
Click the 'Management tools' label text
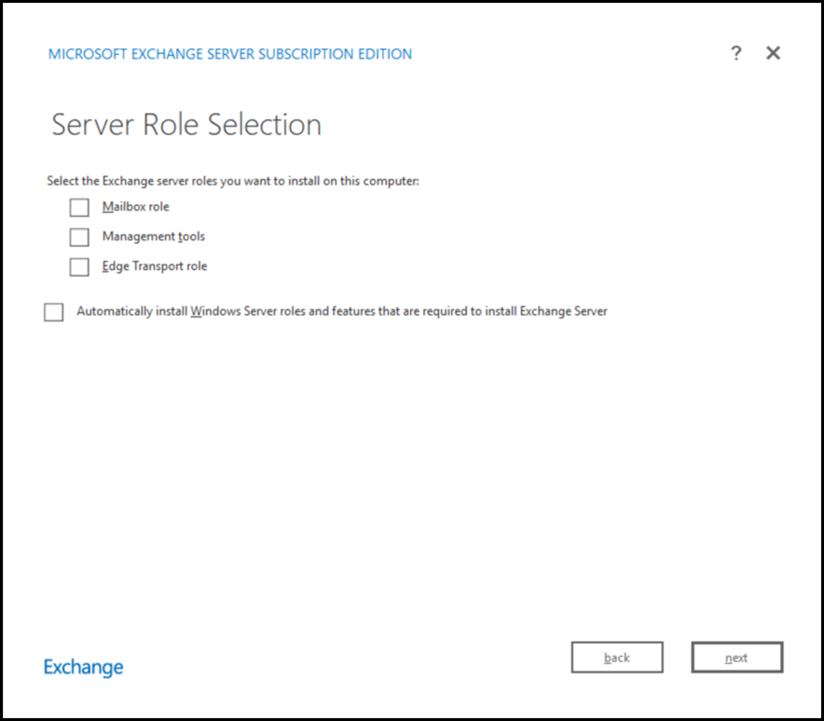tap(154, 237)
